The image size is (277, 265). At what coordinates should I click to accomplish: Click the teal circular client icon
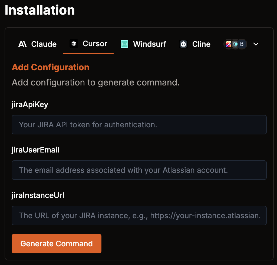point(235,44)
